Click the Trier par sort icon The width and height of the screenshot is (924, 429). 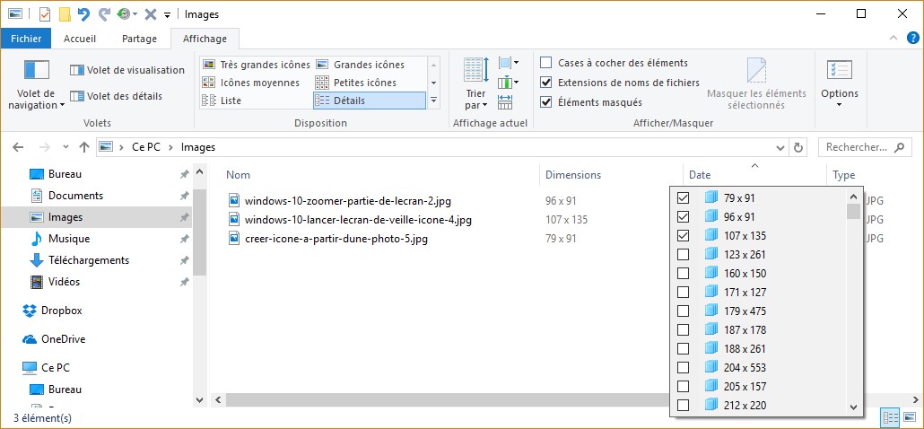point(475,70)
